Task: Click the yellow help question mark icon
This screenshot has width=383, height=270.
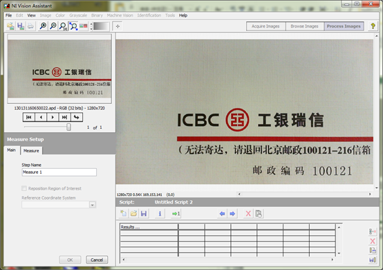Action: [373, 26]
